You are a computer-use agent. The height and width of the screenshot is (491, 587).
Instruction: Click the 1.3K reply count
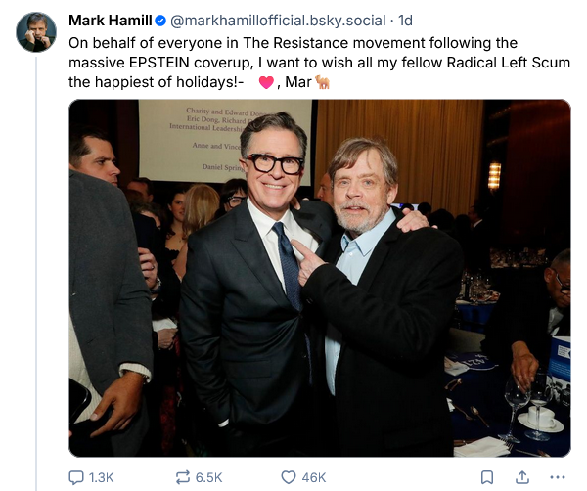pyautogui.click(x=102, y=477)
